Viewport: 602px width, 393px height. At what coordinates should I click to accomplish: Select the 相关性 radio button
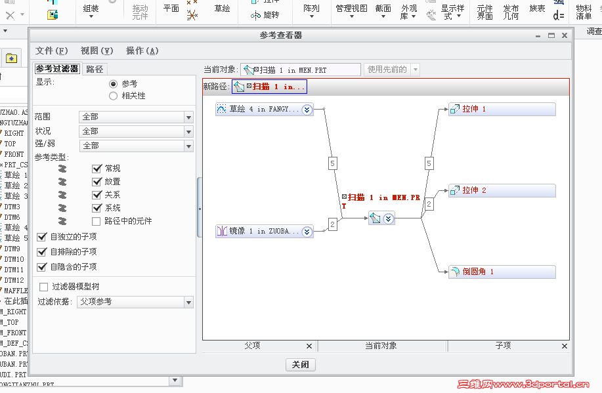114,96
